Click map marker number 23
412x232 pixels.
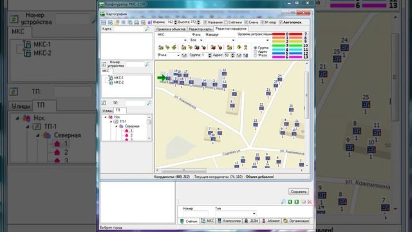click(256, 124)
